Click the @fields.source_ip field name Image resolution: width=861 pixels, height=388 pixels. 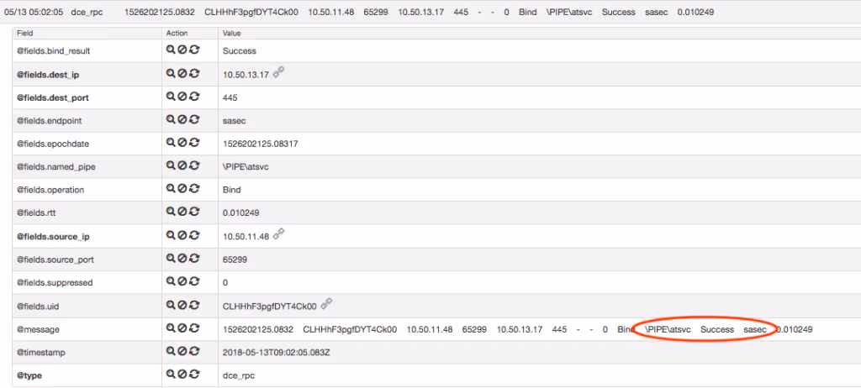click(x=53, y=237)
